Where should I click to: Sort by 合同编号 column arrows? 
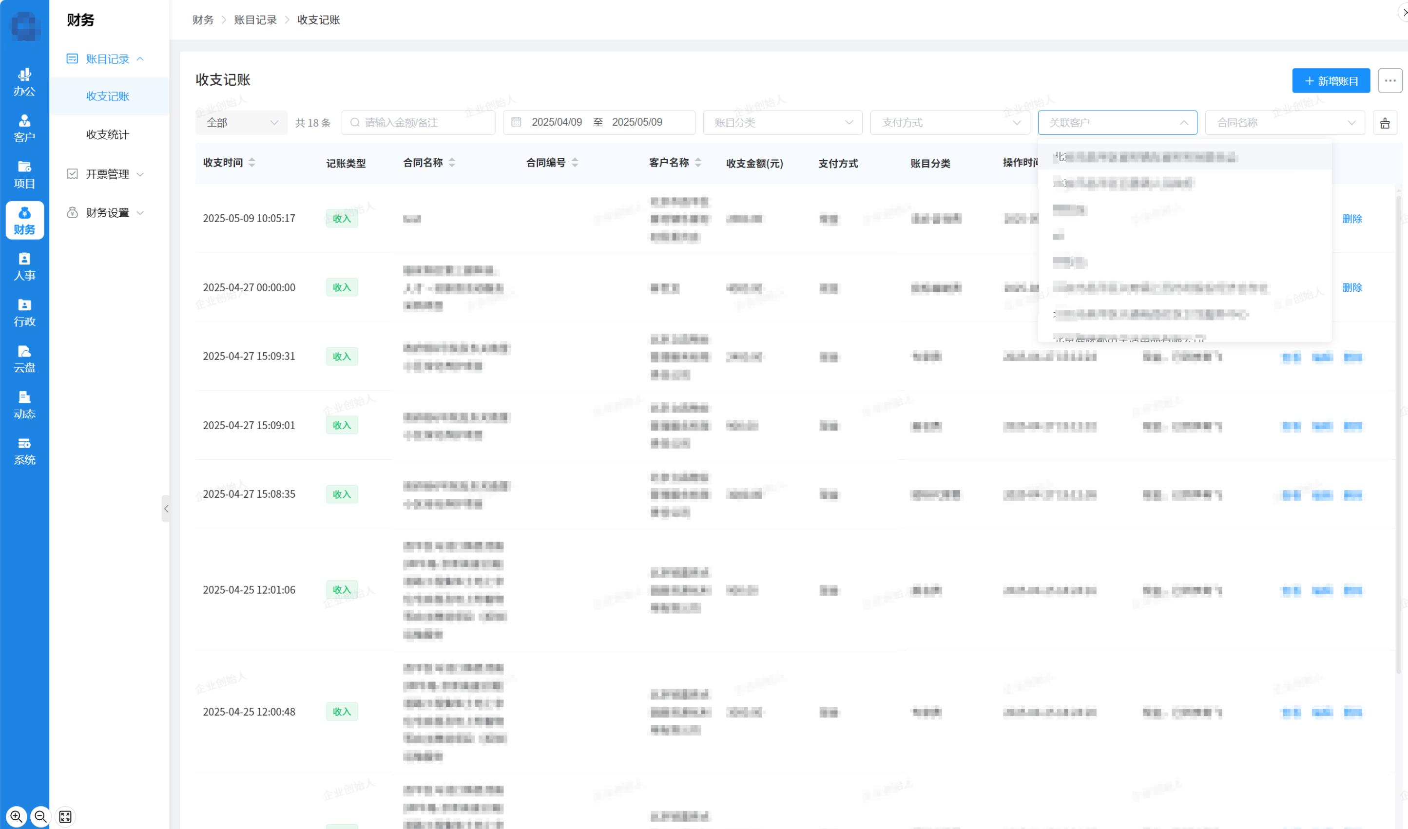pos(575,163)
